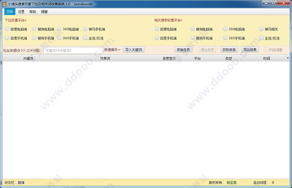Image resolution: width=292 pixels, height=188 pixels.
Task: Click the 快捷操作 label
Action: pos(112,50)
